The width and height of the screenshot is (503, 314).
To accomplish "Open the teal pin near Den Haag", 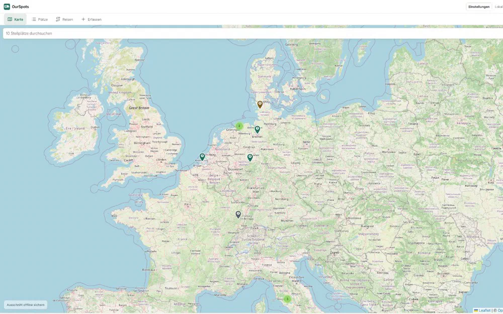I will pyautogui.click(x=202, y=157).
